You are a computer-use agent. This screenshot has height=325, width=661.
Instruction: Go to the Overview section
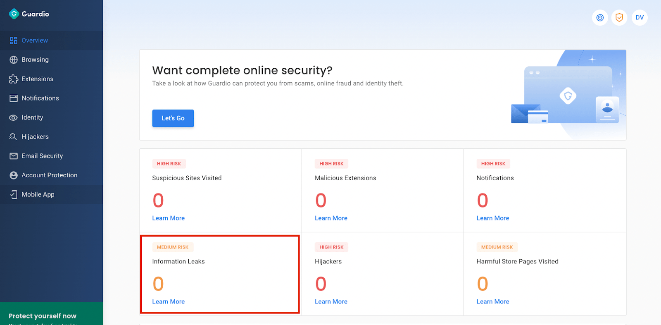(x=51, y=41)
